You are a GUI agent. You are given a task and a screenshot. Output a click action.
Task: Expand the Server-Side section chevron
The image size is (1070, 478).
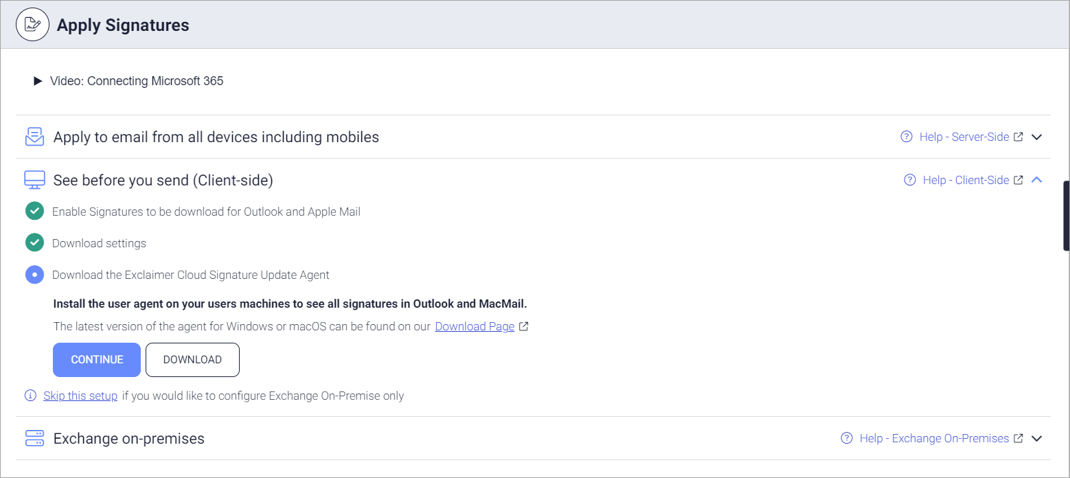(x=1037, y=137)
